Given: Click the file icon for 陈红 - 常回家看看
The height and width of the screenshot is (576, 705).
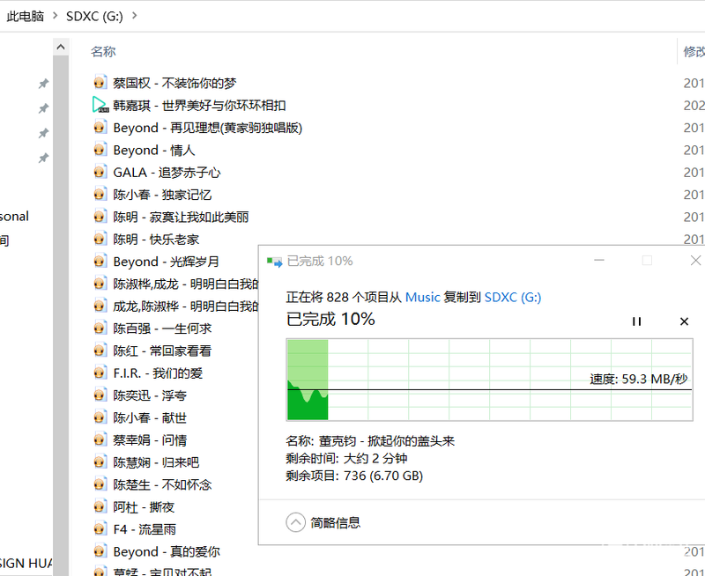Looking at the screenshot, I should (x=100, y=351).
